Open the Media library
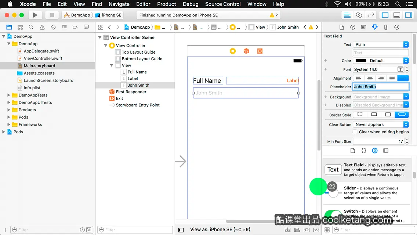 [x=386, y=151]
